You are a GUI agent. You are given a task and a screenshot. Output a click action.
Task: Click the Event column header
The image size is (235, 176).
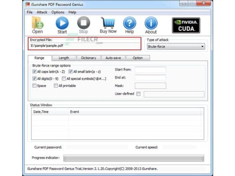pyautogui.click(x=134, y=112)
